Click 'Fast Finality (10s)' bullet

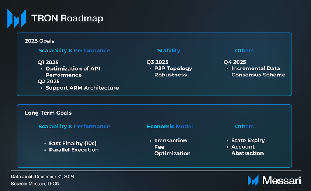click(73, 143)
